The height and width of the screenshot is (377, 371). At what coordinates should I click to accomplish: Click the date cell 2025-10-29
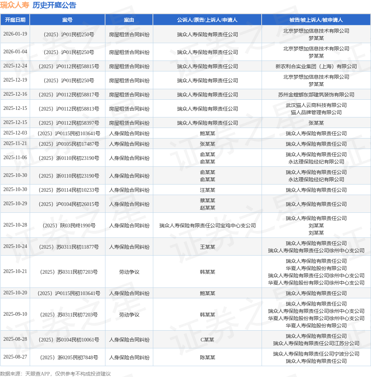pos(15,204)
